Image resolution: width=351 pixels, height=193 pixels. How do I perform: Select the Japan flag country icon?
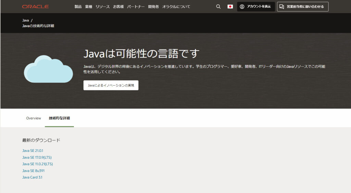[x=230, y=7]
